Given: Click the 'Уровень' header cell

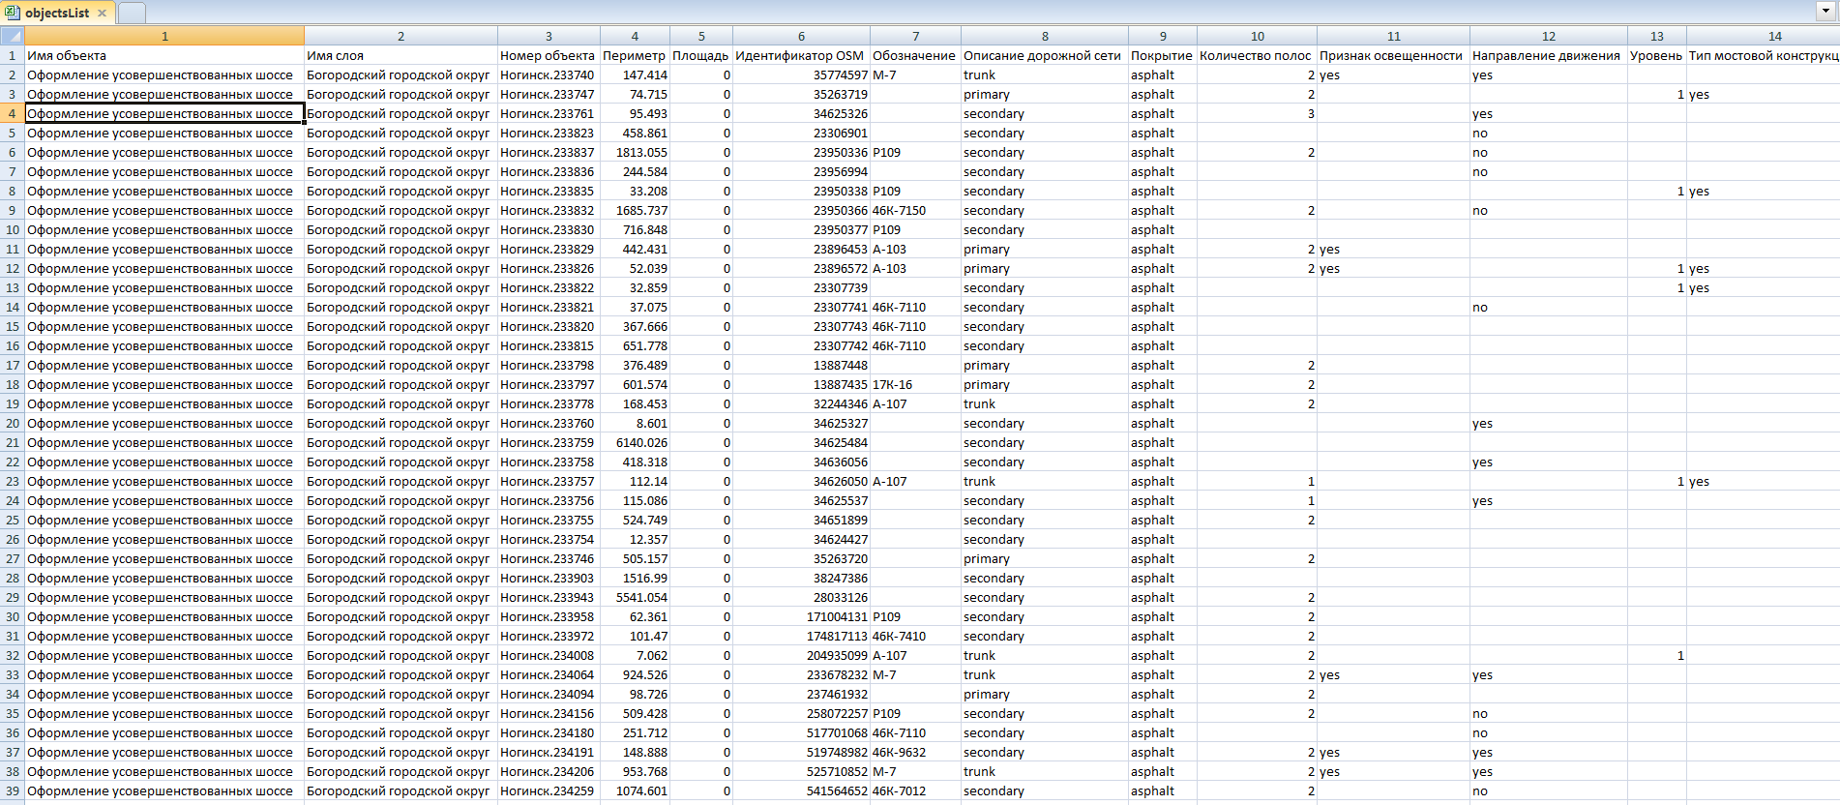Looking at the screenshot, I should pos(1656,55).
